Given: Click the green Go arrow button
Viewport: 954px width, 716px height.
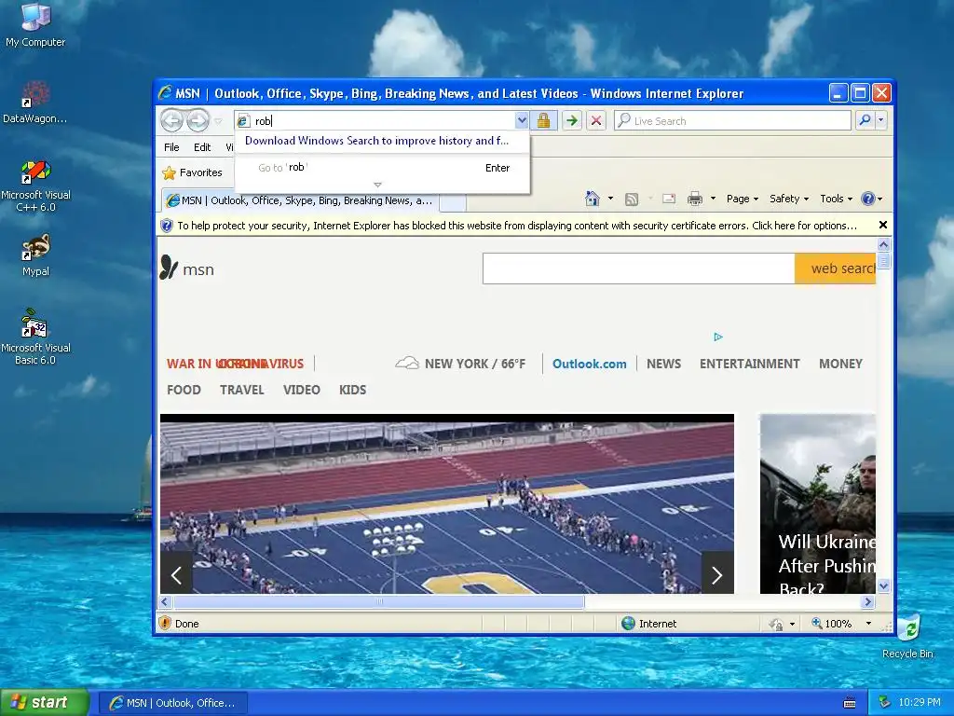Looking at the screenshot, I should point(571,120).
